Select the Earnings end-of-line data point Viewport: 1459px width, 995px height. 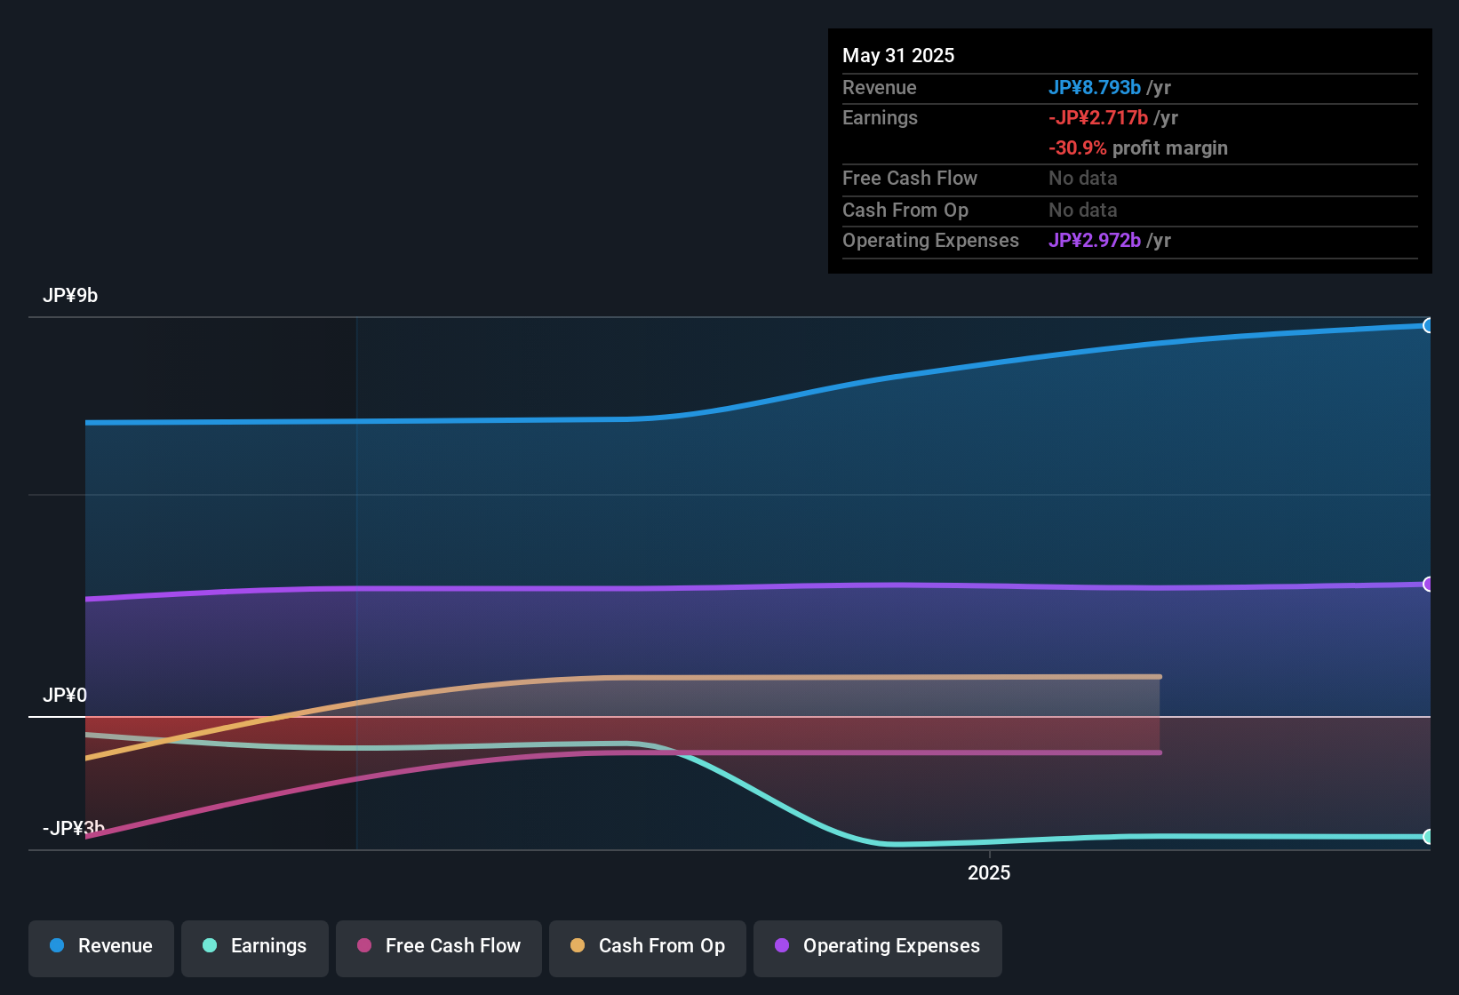(x=1428, y=836)
